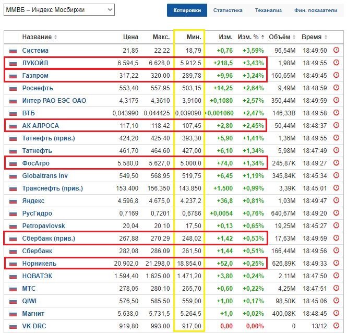This screenshot has height=333, width=347.
Task: Open the Теханализ tab
Action: click(268, 10)
